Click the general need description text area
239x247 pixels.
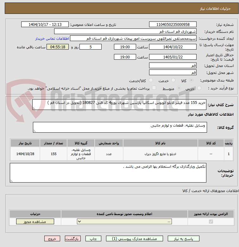pyautogui.click(x=119, y=105)
